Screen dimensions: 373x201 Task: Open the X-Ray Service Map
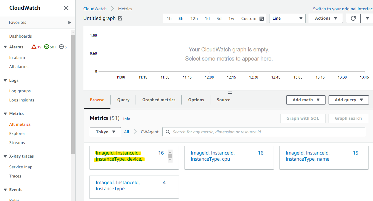click(21, 167)
